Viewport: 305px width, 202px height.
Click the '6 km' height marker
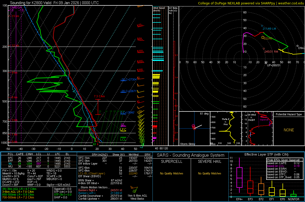(x=14, y=97)
